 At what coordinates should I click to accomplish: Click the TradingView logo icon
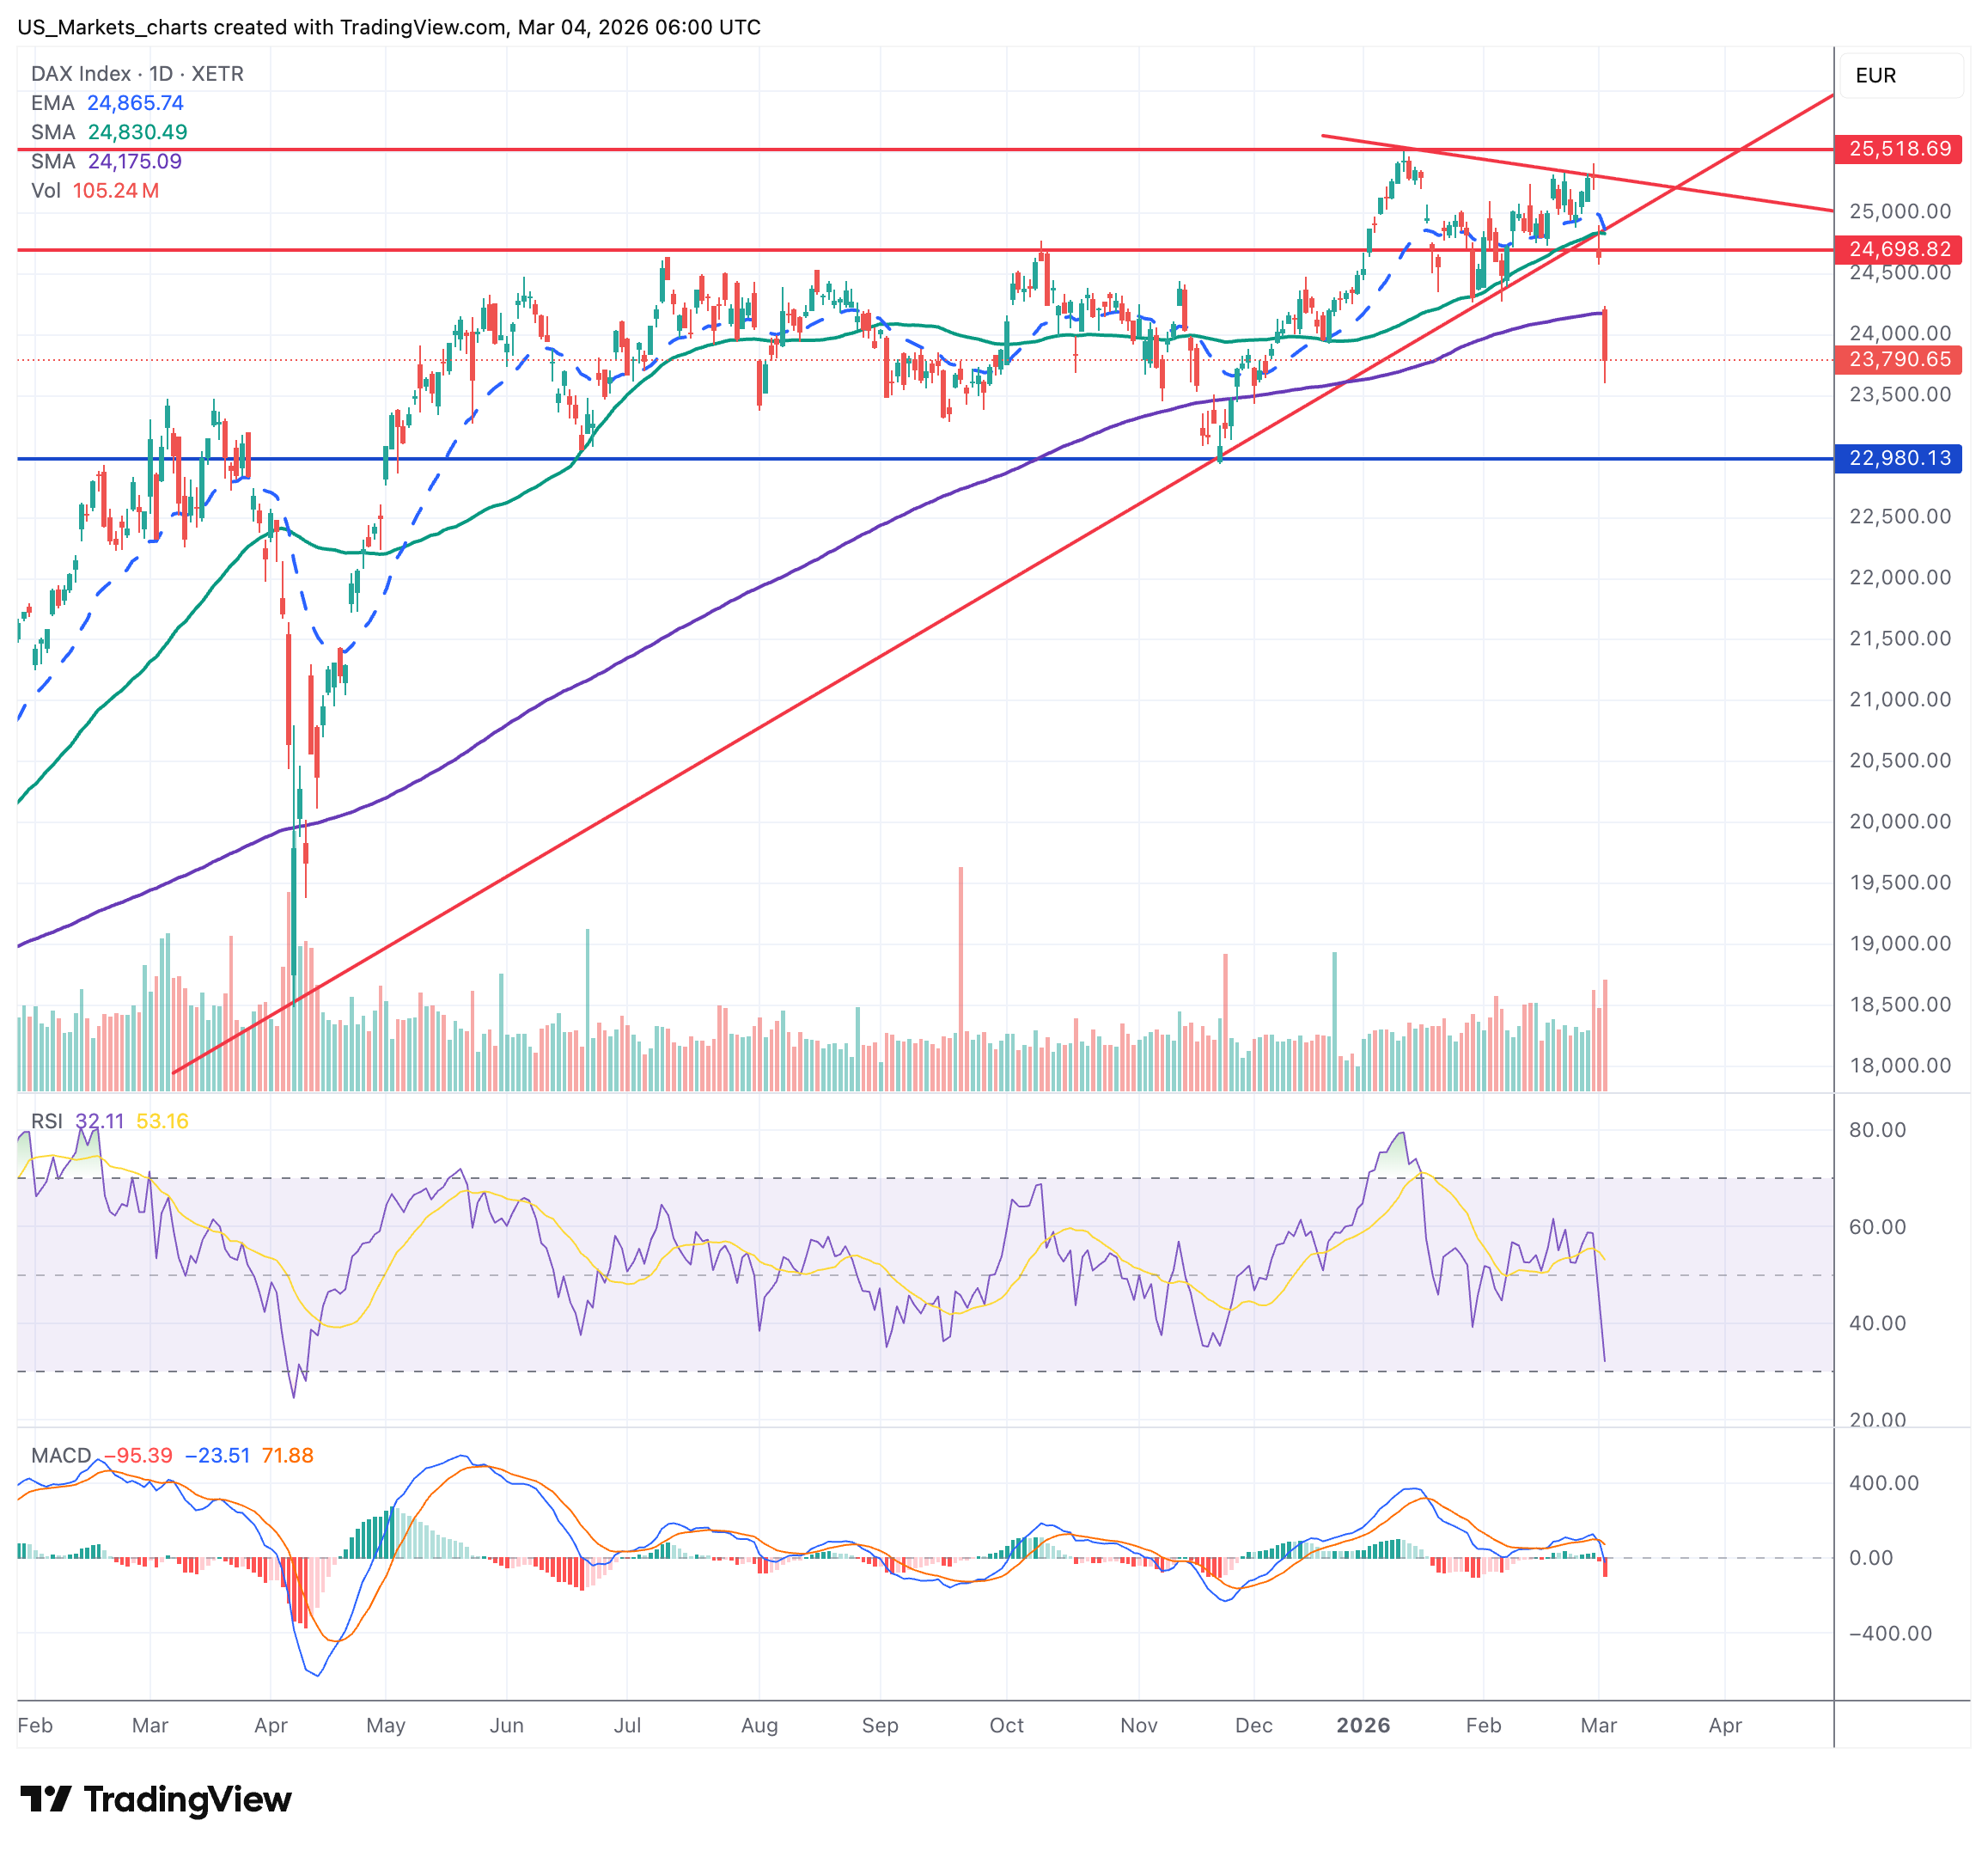pyautogui.click(x=45, y=1799)
